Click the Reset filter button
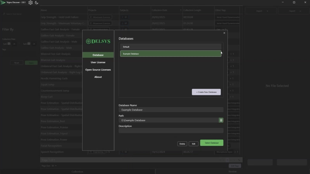 [x=17, y=63]
